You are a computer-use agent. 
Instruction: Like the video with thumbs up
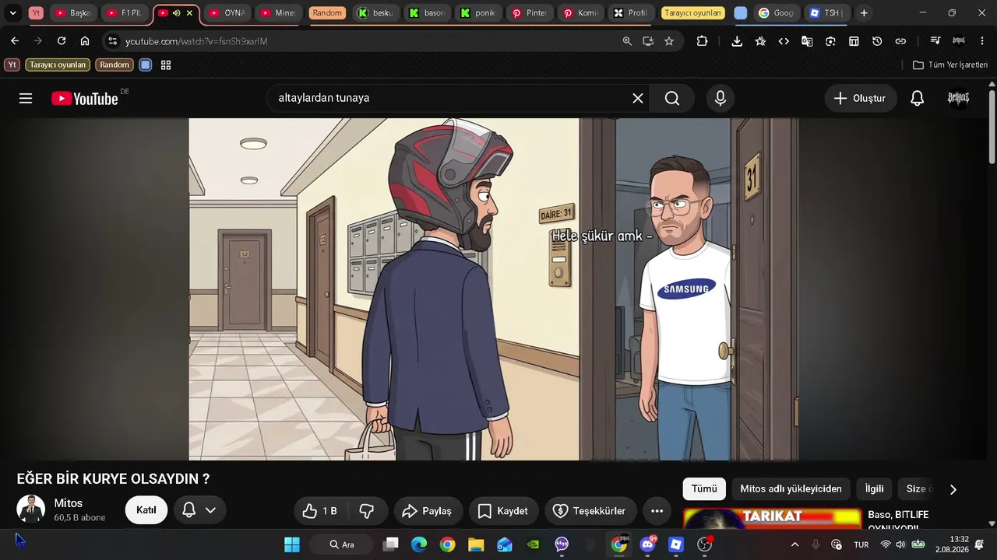[320, 511]
